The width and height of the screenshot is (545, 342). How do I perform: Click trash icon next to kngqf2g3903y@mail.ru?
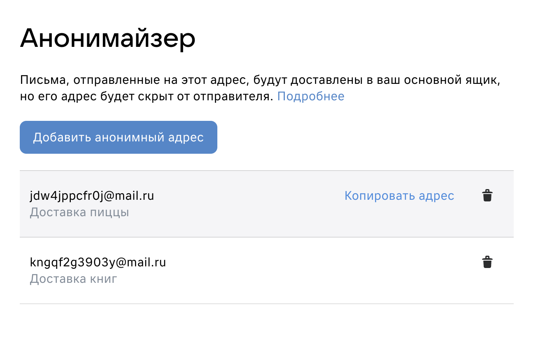click(487, 262)
